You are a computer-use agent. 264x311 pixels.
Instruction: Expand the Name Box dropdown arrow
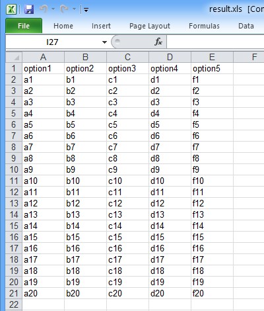[104, 42]
